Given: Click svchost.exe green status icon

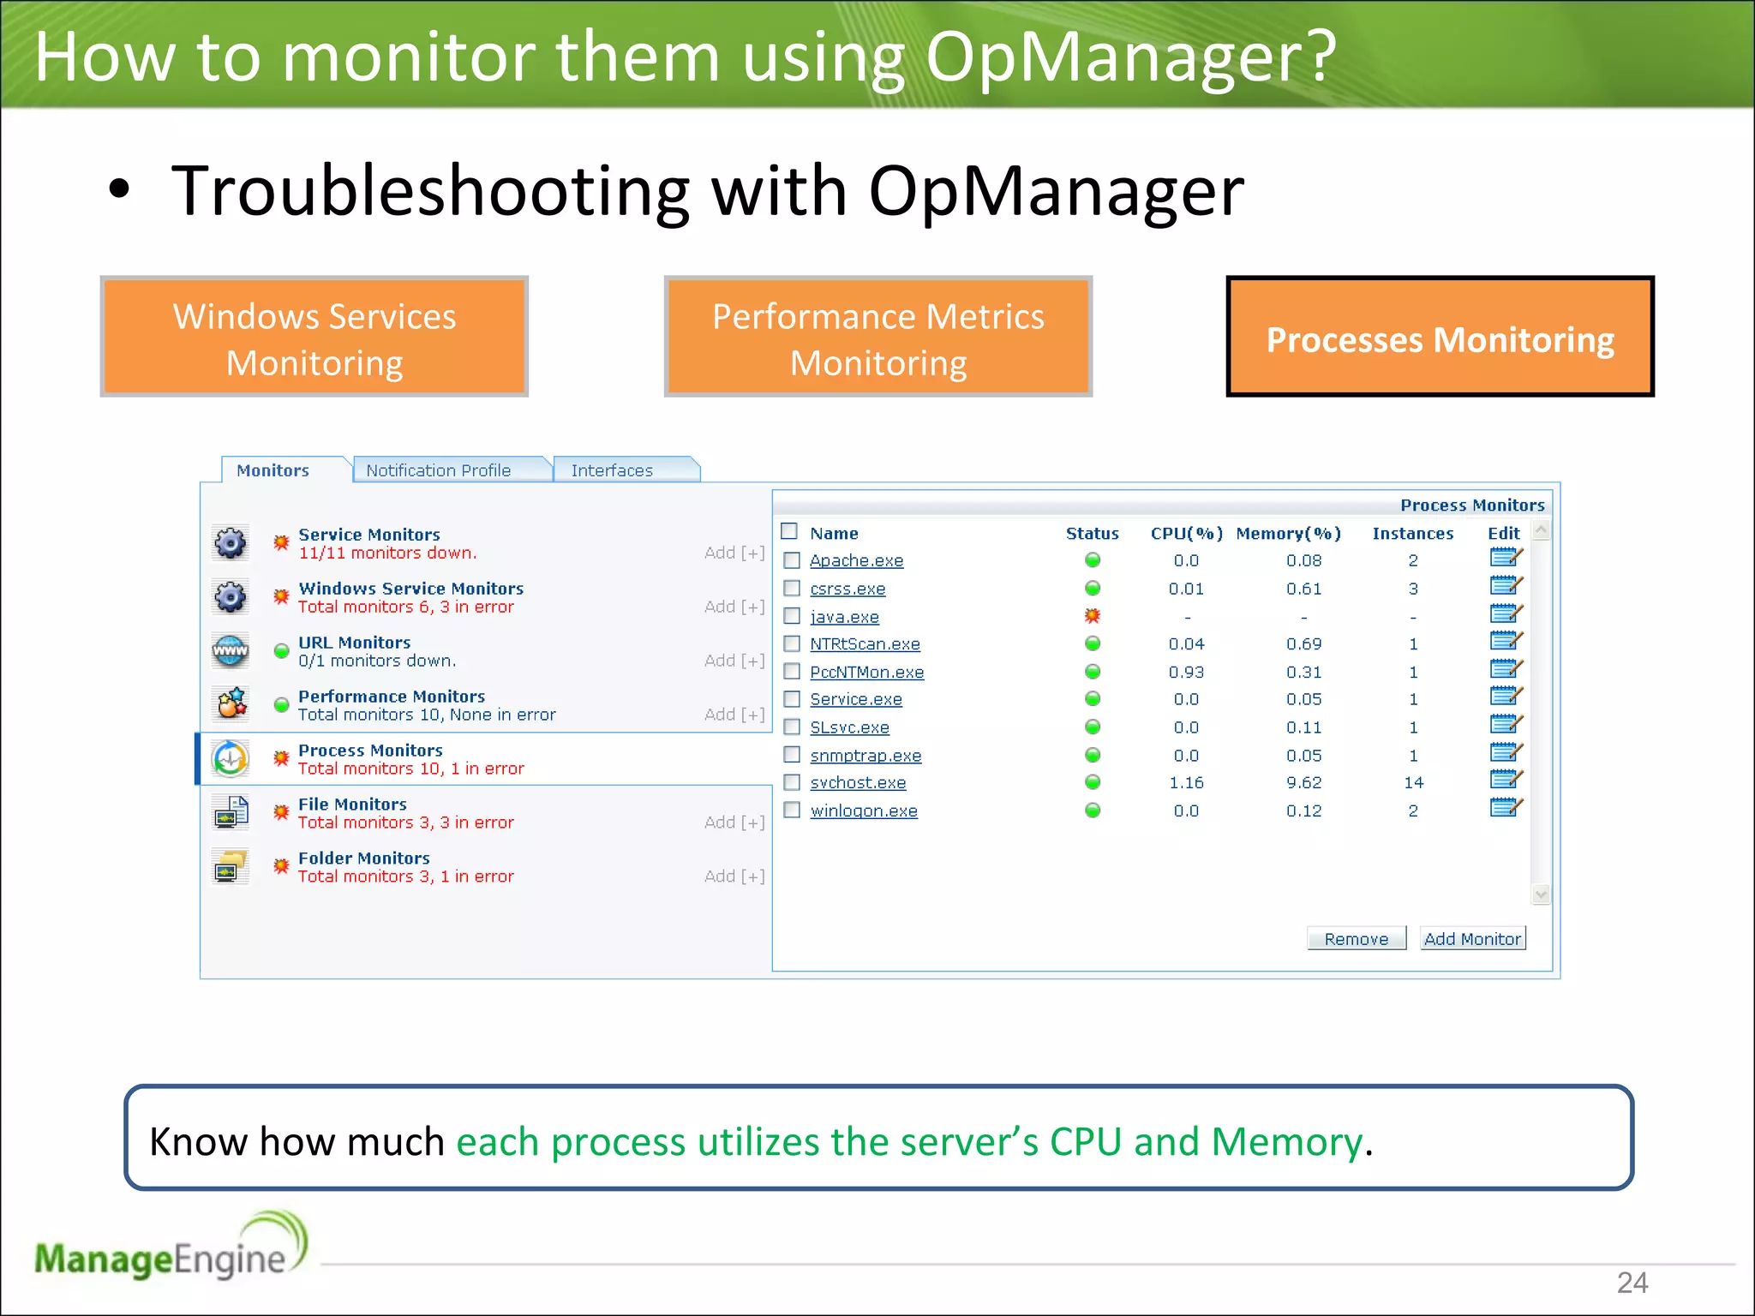Looking at the screenshot, I should coord(1093,782).
